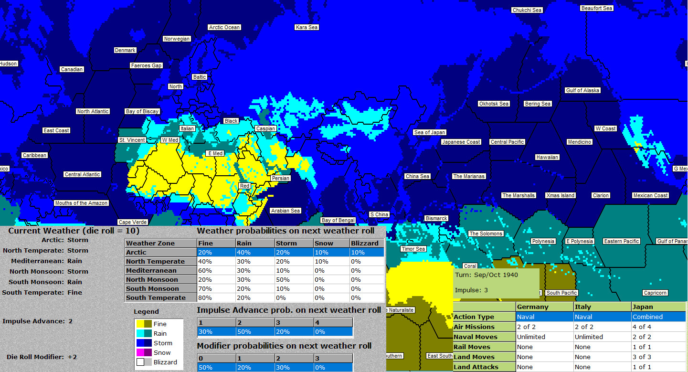Screen dimensions: 688x372
Task: Click the Action Type row header
Action: (x=484, y=317)
